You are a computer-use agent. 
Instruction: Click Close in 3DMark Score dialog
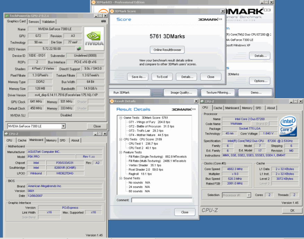(211, 77)
